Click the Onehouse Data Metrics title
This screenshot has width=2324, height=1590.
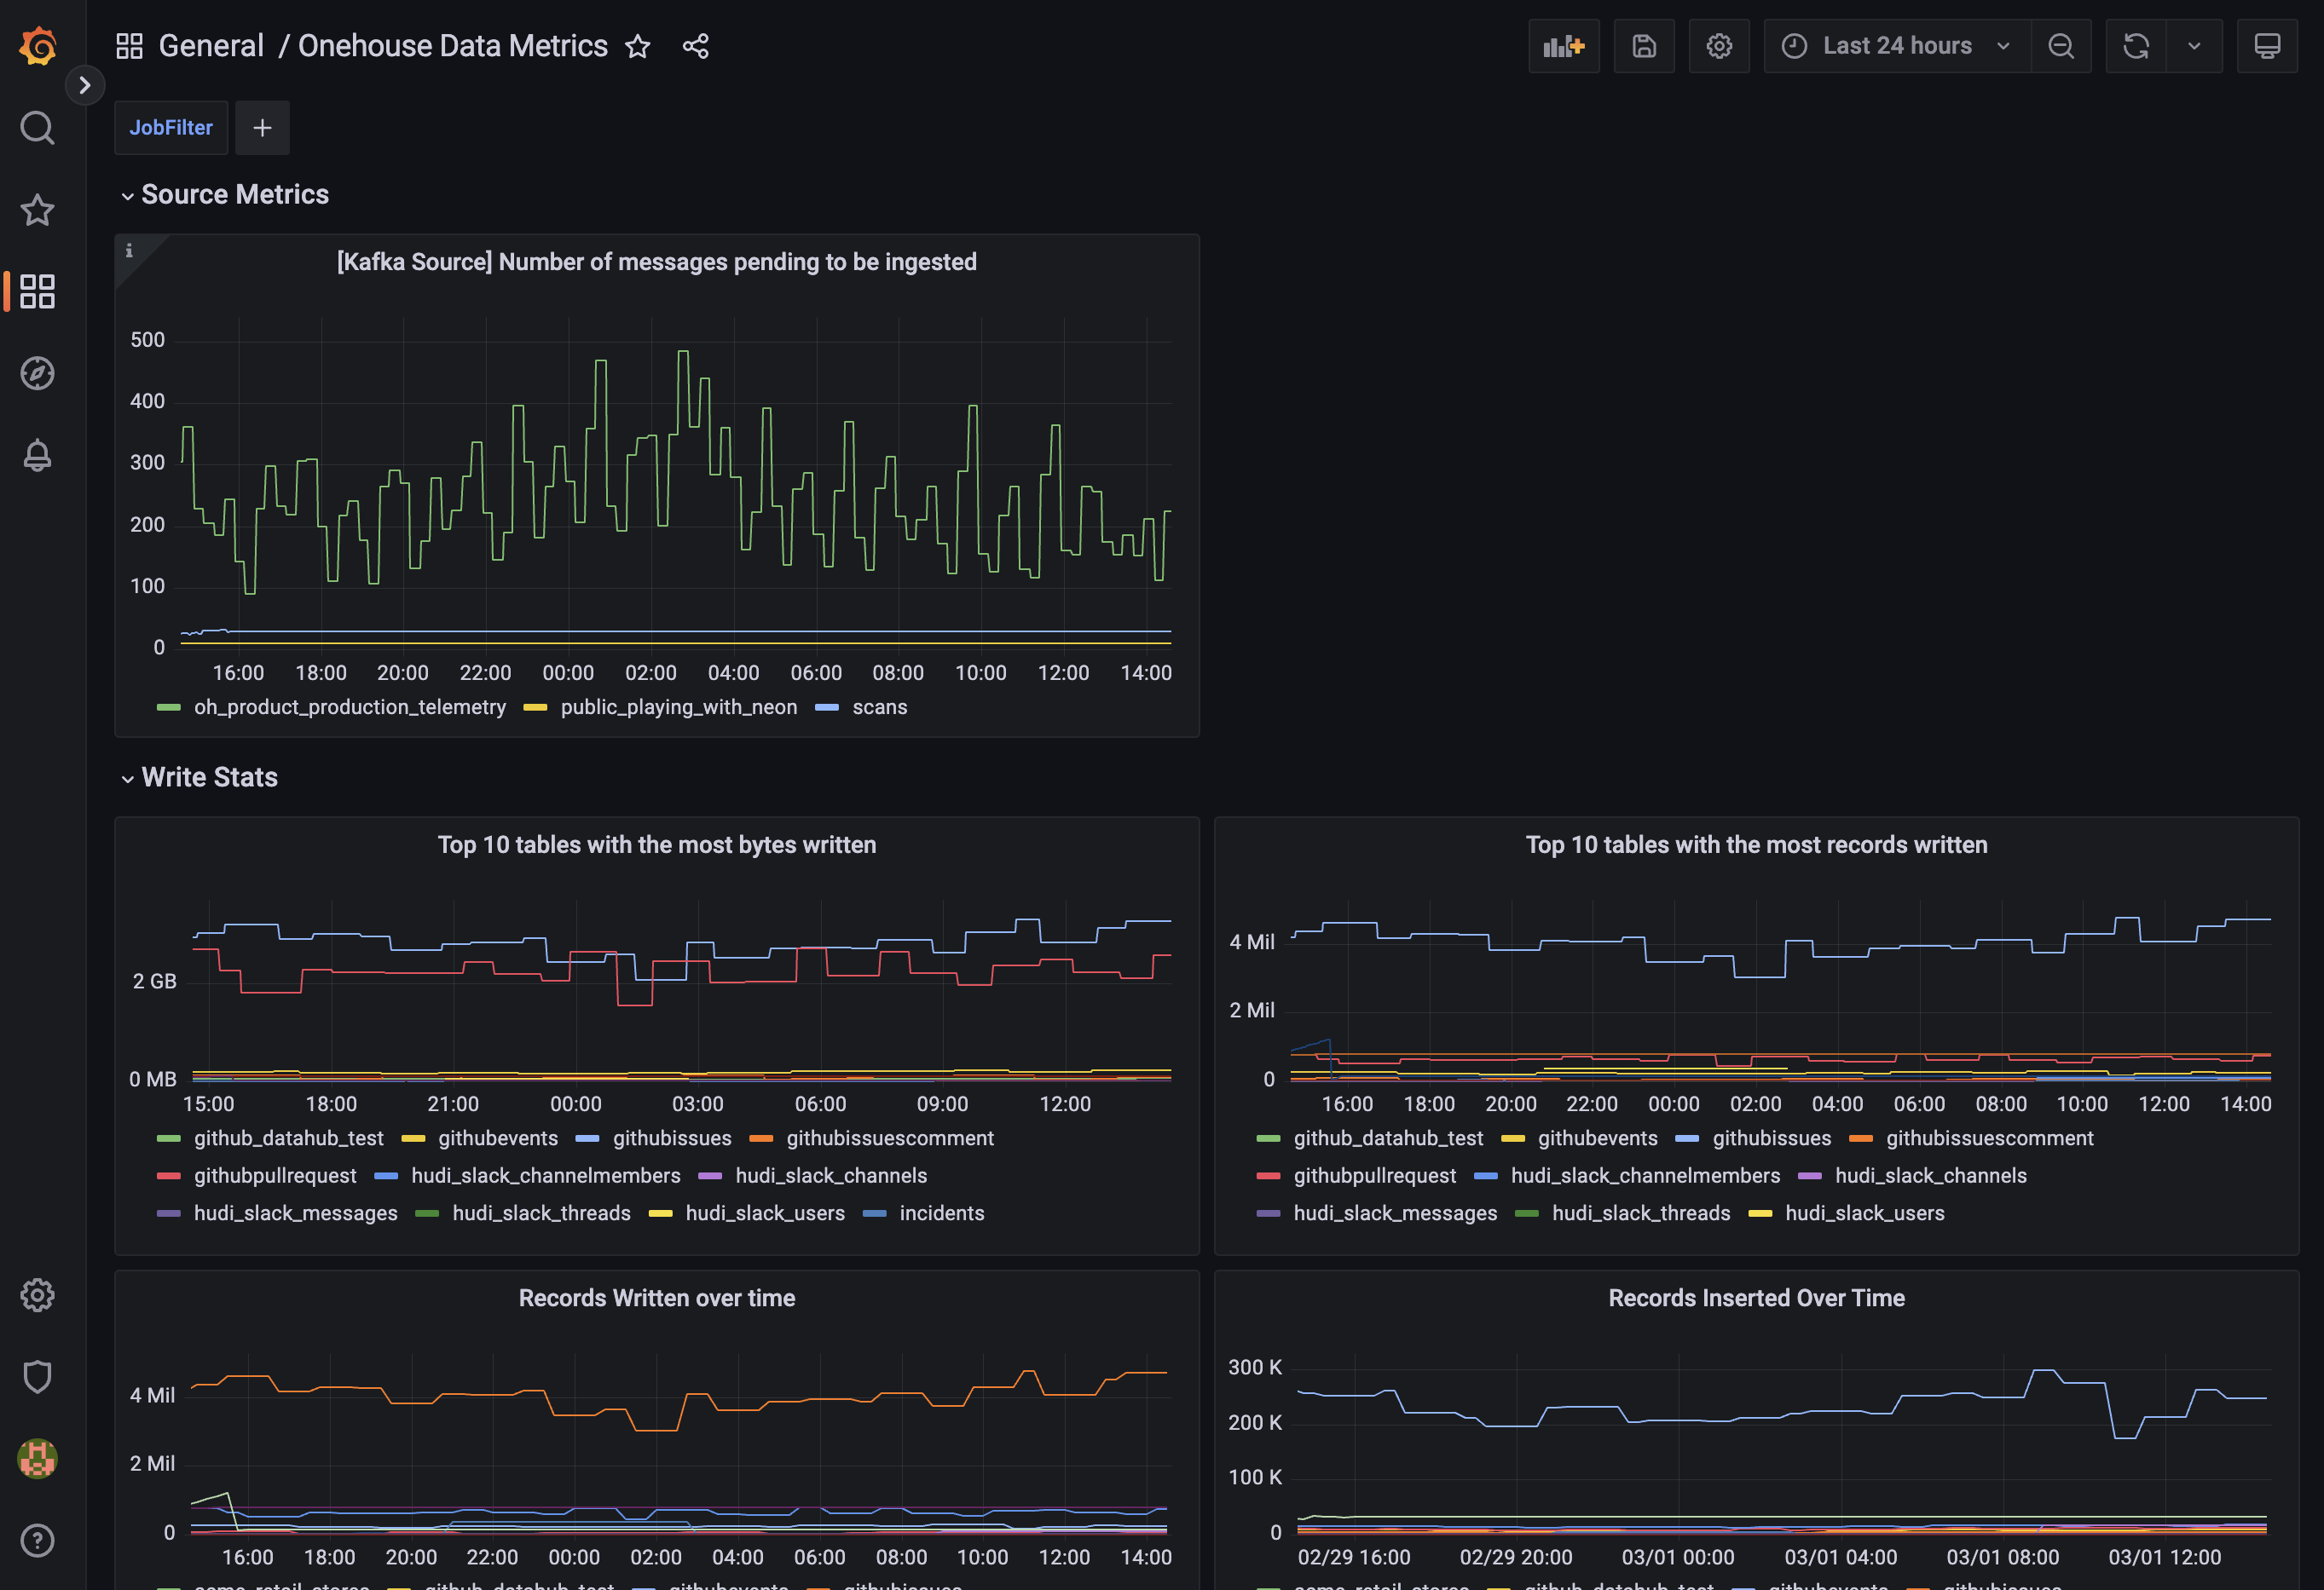[453, 46]
